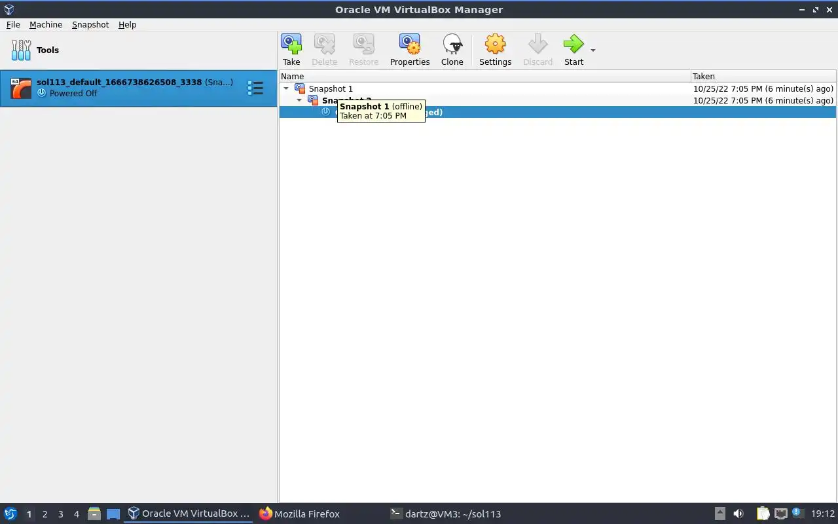Switch to workspace 3

[60, 514]
